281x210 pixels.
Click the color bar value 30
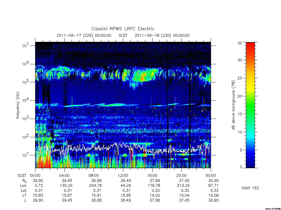240,60
